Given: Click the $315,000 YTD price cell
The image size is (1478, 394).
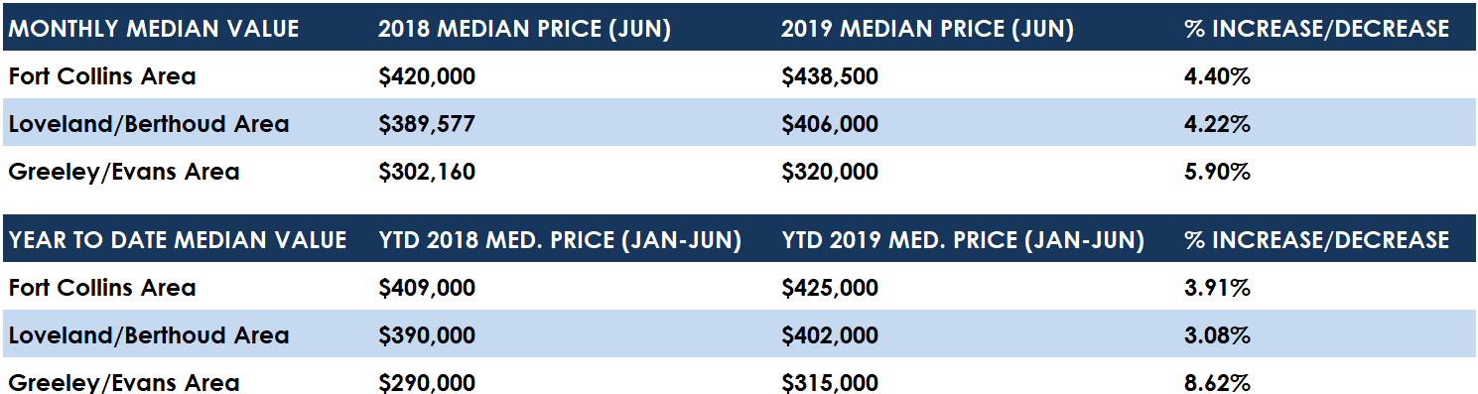Looking at the screenshot, I should pyautogui.click(x=830, y=382).
